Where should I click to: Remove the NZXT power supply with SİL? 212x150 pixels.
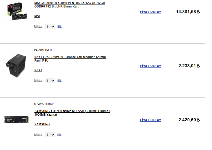click(x=59, y=81)
